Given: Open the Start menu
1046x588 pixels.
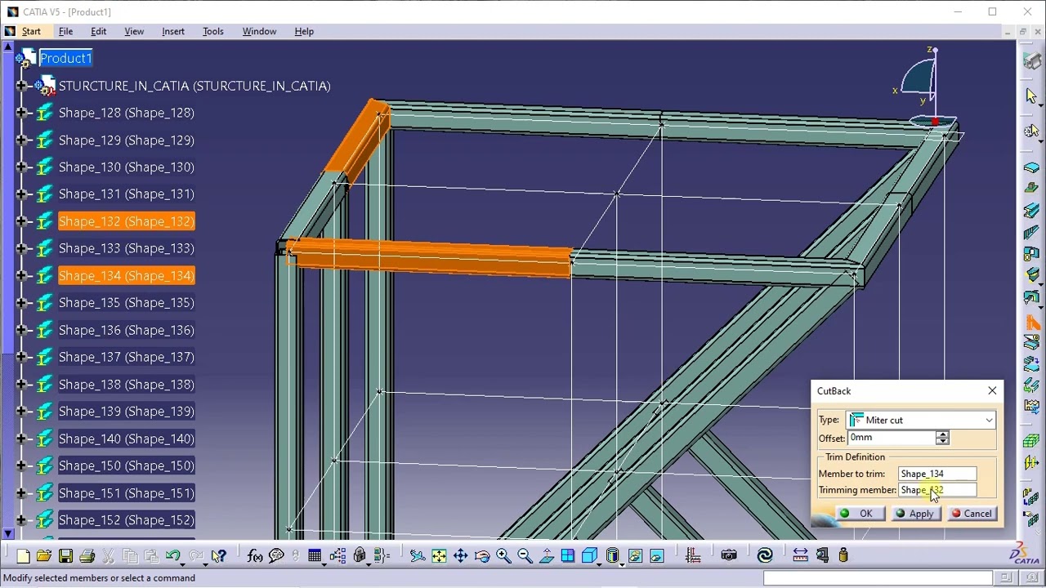Looking at the screenshot, I should pos(31,31).
